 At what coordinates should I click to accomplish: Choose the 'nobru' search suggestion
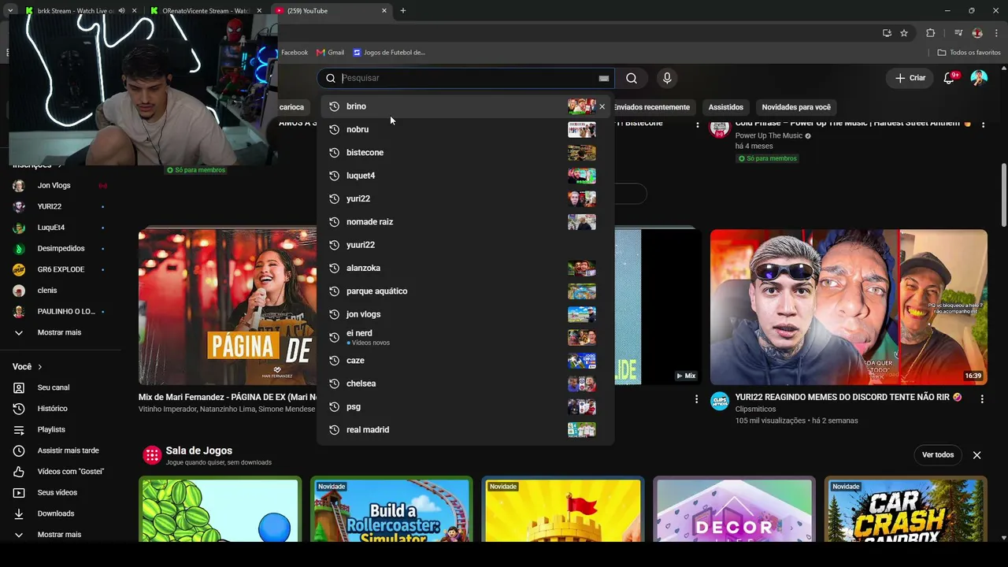pyautogui.click(x=465, y=129)
